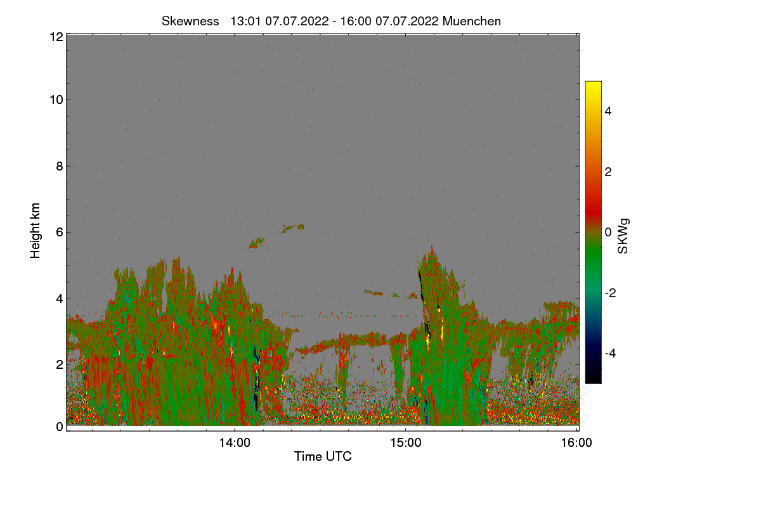Click the "15:00" time tick label
Image resolution: width=761 pixels, height=507 pixels.
coord(406,443)
